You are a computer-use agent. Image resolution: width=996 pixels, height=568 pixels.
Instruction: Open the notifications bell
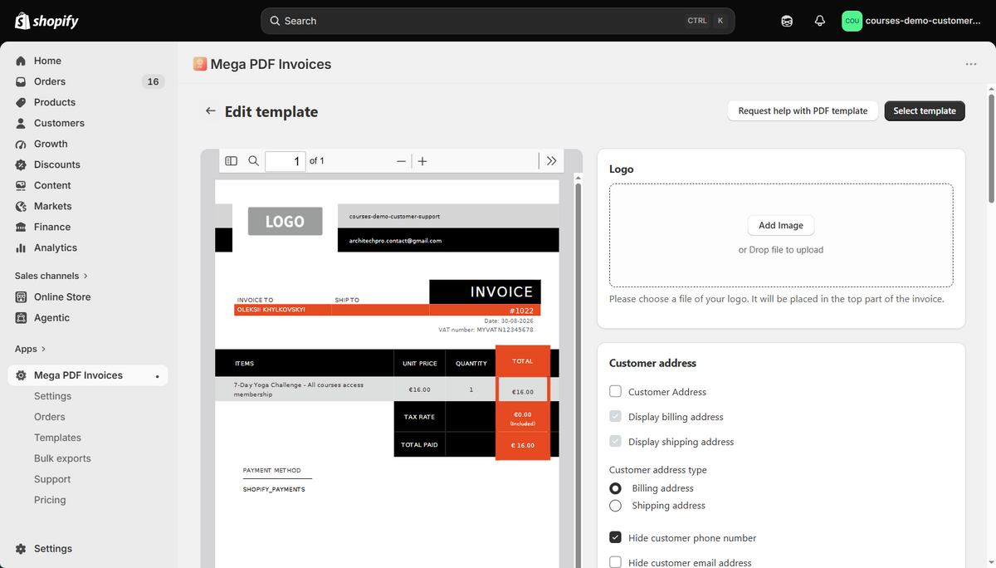(x=820, y=21)
